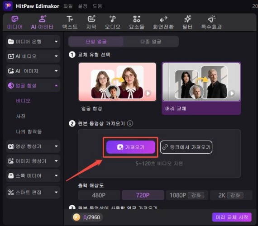Switch to the 다중 얼굴 tab

[151, 42]
